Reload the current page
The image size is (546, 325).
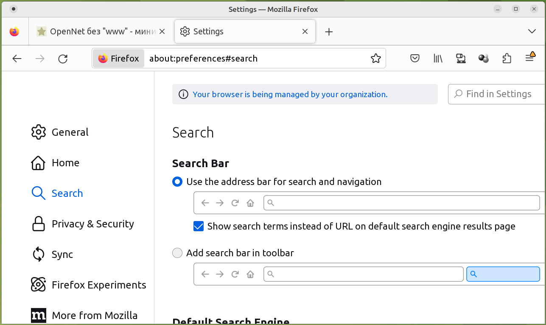(63, 59)
